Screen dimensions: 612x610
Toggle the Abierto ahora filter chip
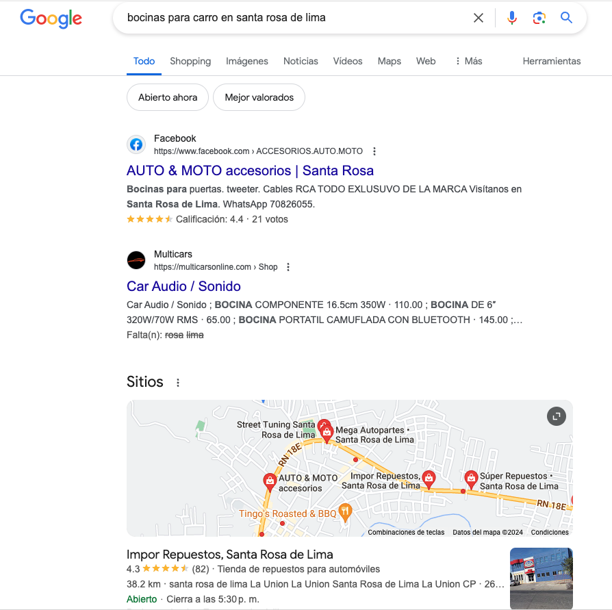tap(168, 97)
